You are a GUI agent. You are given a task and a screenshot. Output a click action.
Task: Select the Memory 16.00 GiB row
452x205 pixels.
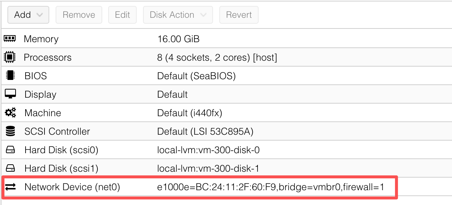click(x=178, y=39)
